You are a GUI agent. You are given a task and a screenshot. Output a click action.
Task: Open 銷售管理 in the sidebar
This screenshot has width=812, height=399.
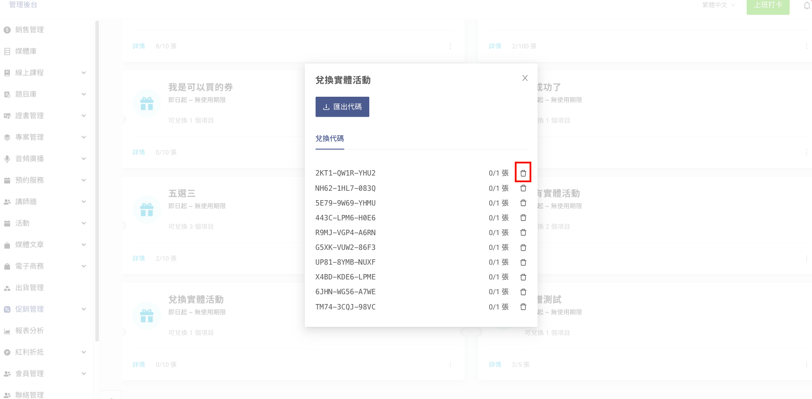pos(30,30)
